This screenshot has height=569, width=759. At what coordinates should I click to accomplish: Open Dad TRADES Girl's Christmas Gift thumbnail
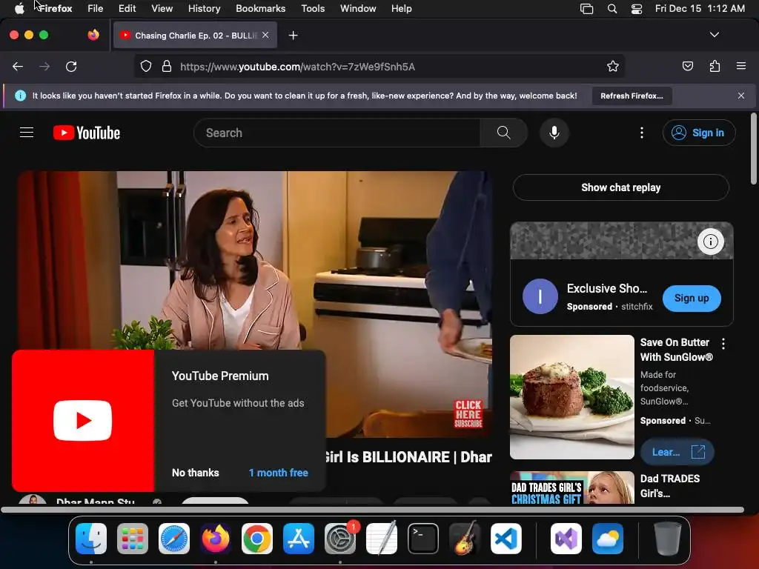[572, 488]
